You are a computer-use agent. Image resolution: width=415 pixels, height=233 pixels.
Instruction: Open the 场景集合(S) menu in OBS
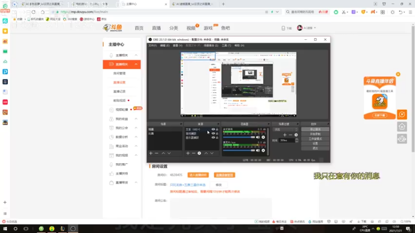click(x=211, y=46)
